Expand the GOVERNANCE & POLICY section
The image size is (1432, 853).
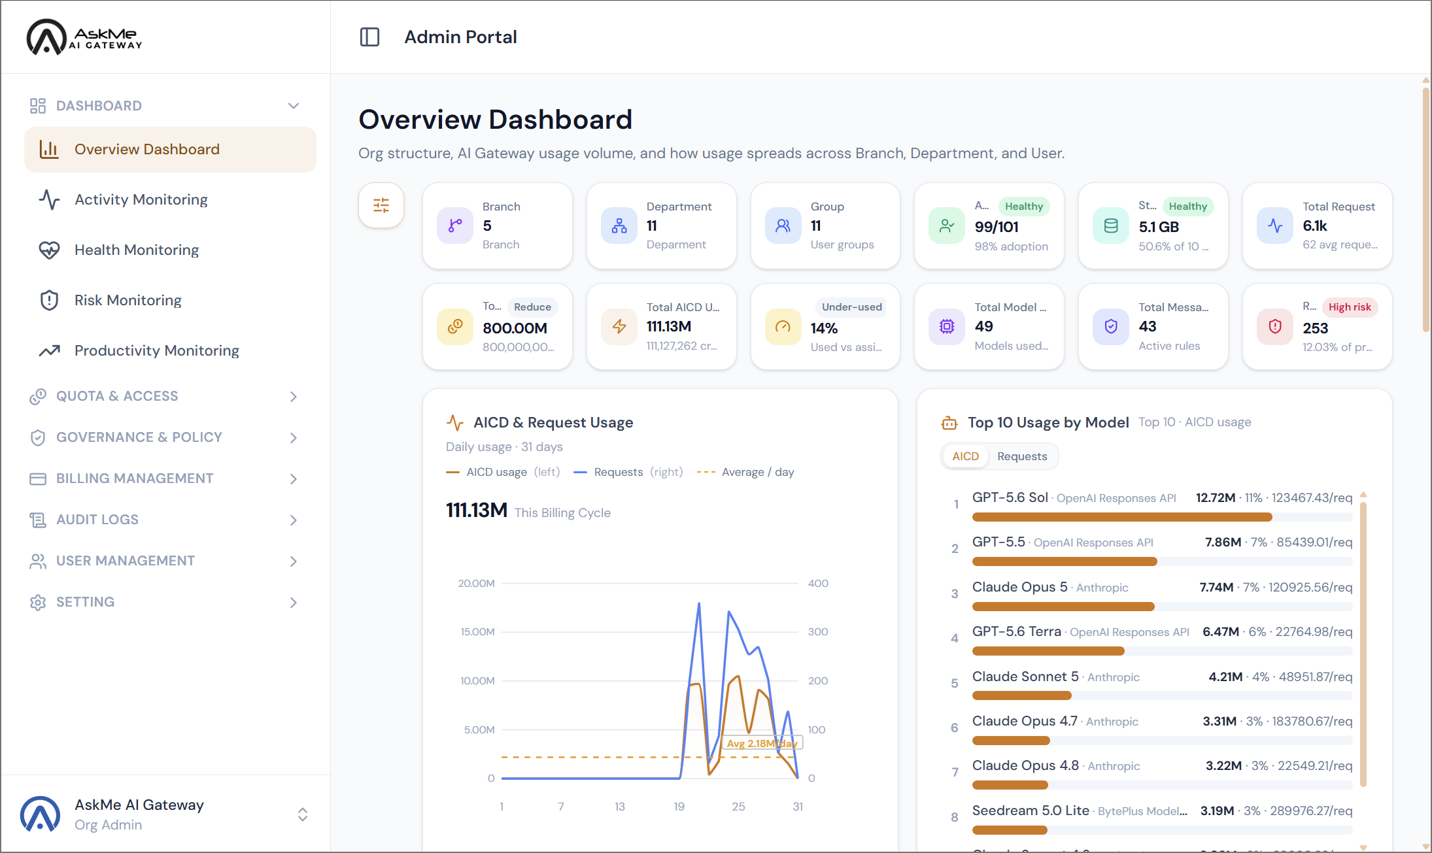(x=294, y=437)
